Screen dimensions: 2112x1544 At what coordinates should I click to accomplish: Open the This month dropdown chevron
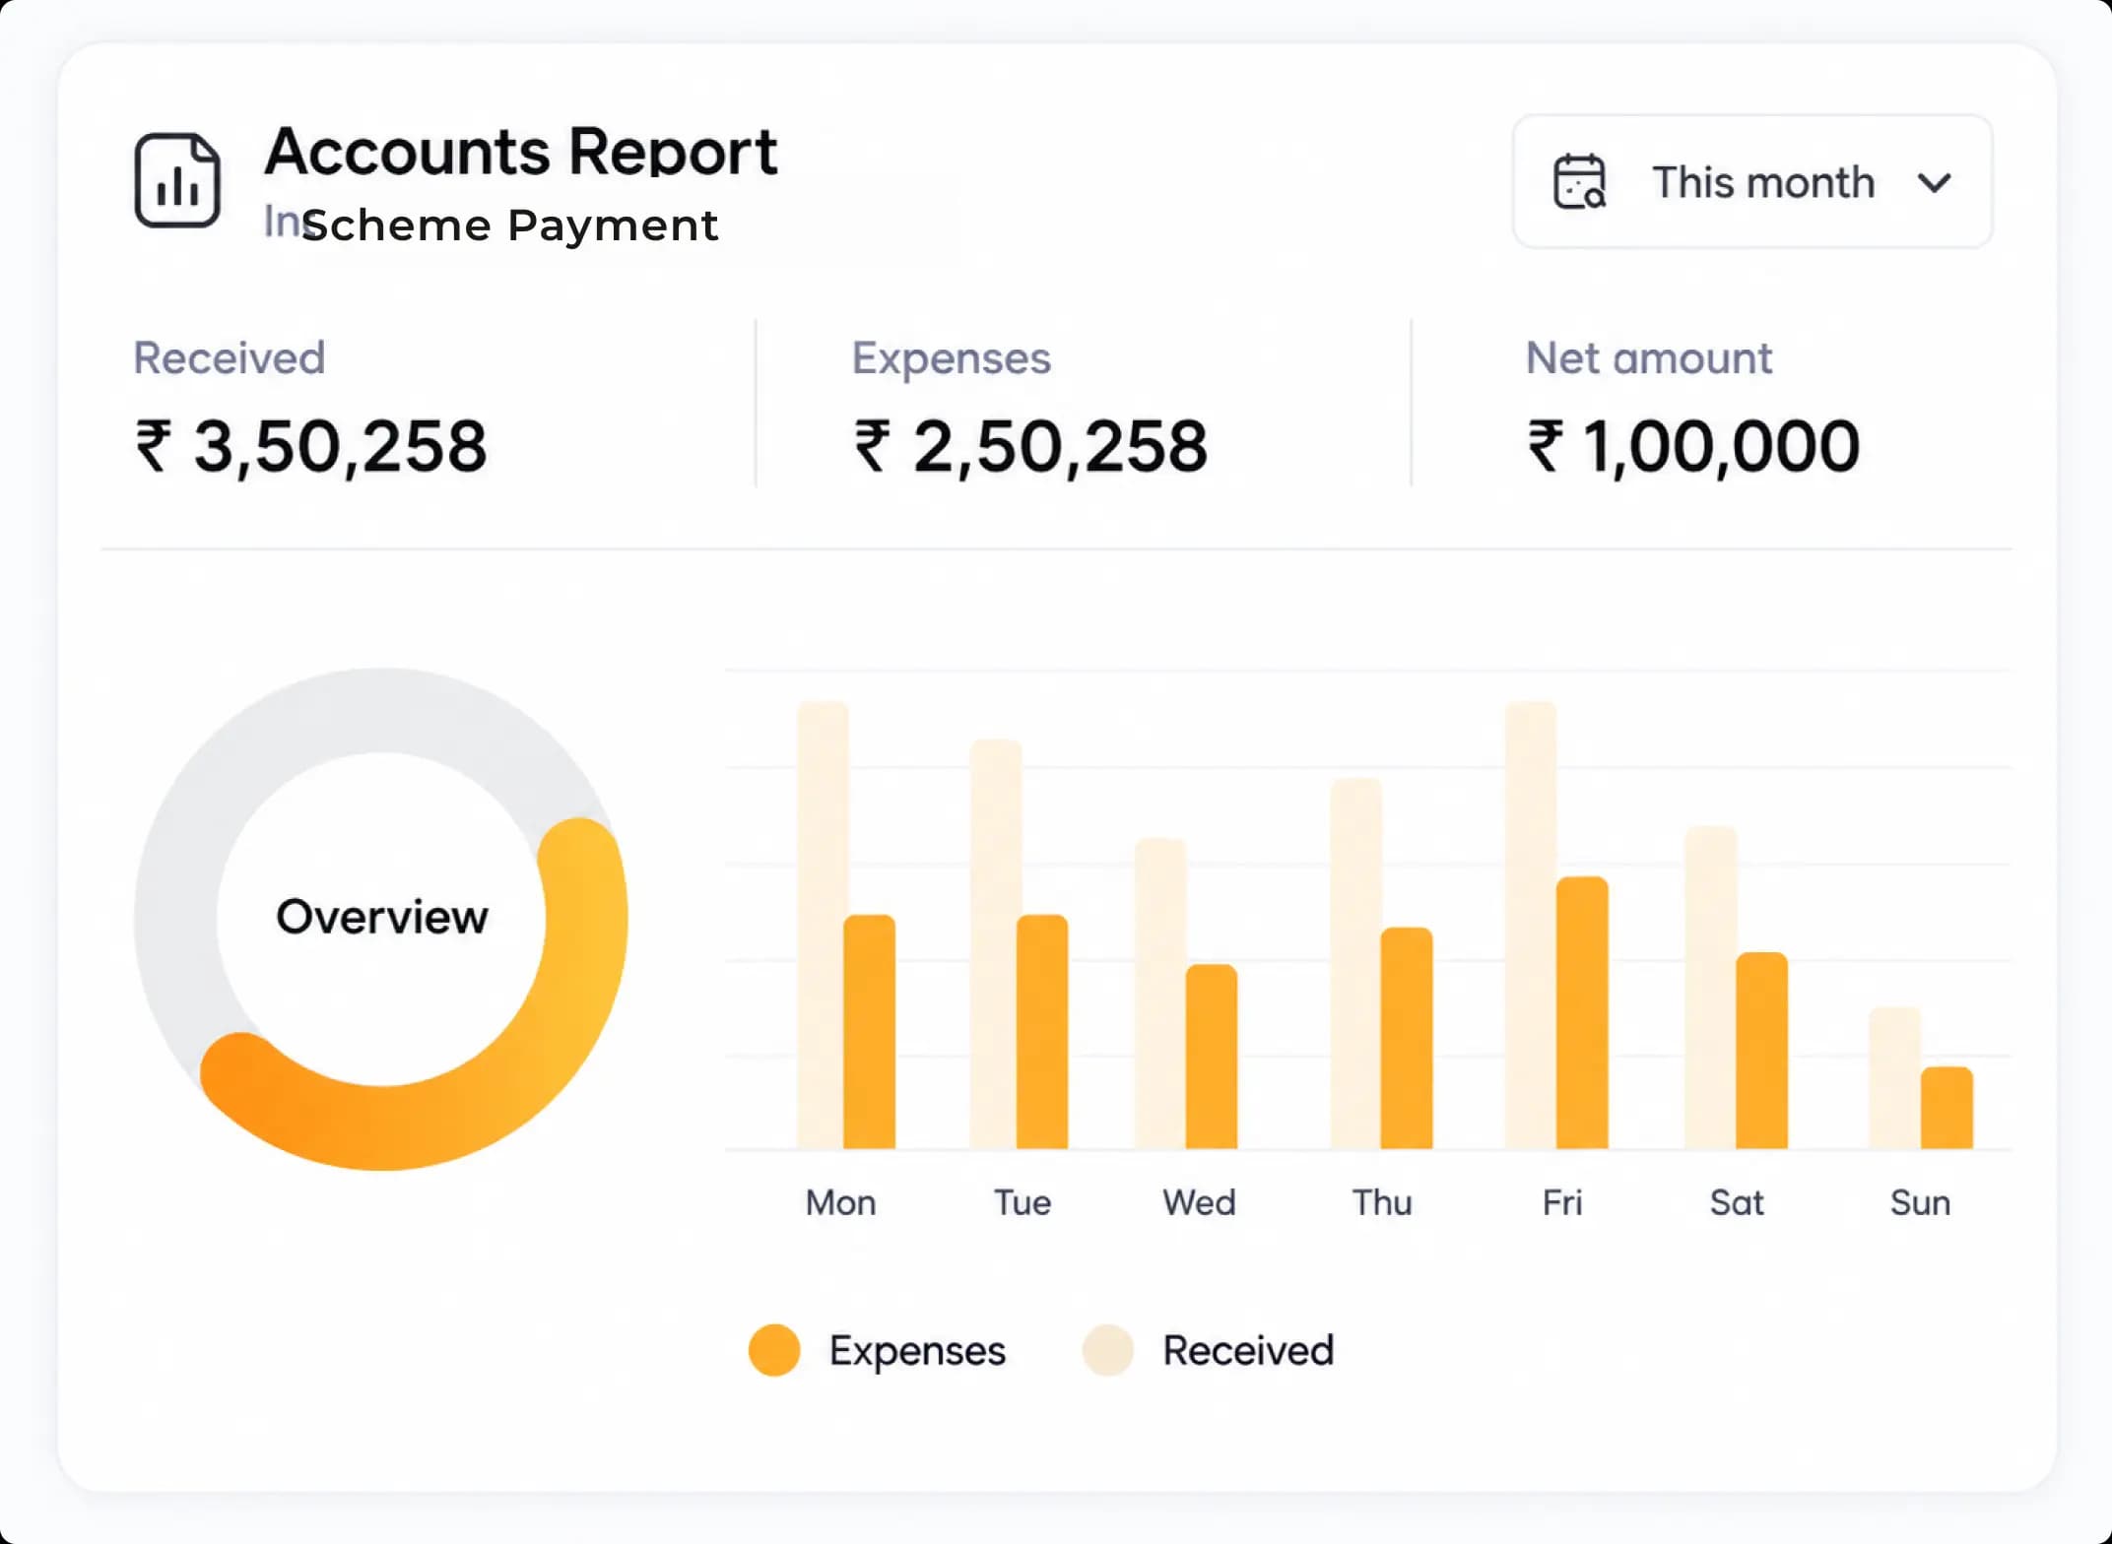[x=1934, y=183]
